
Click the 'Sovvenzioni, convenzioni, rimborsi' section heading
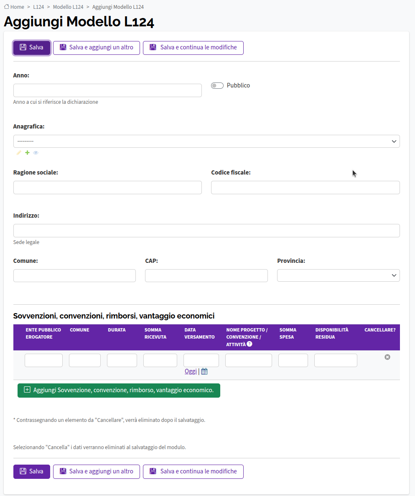pos(114,316)
